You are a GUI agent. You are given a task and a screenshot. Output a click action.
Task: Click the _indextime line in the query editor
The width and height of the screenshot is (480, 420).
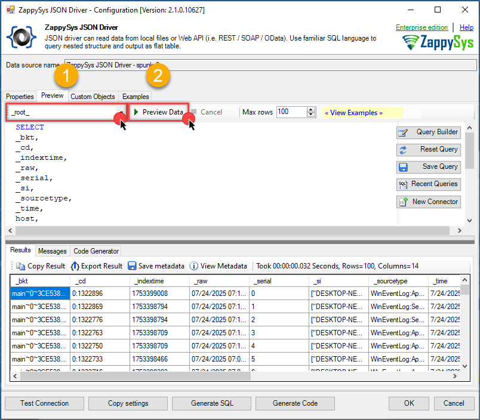pos(41,158)
